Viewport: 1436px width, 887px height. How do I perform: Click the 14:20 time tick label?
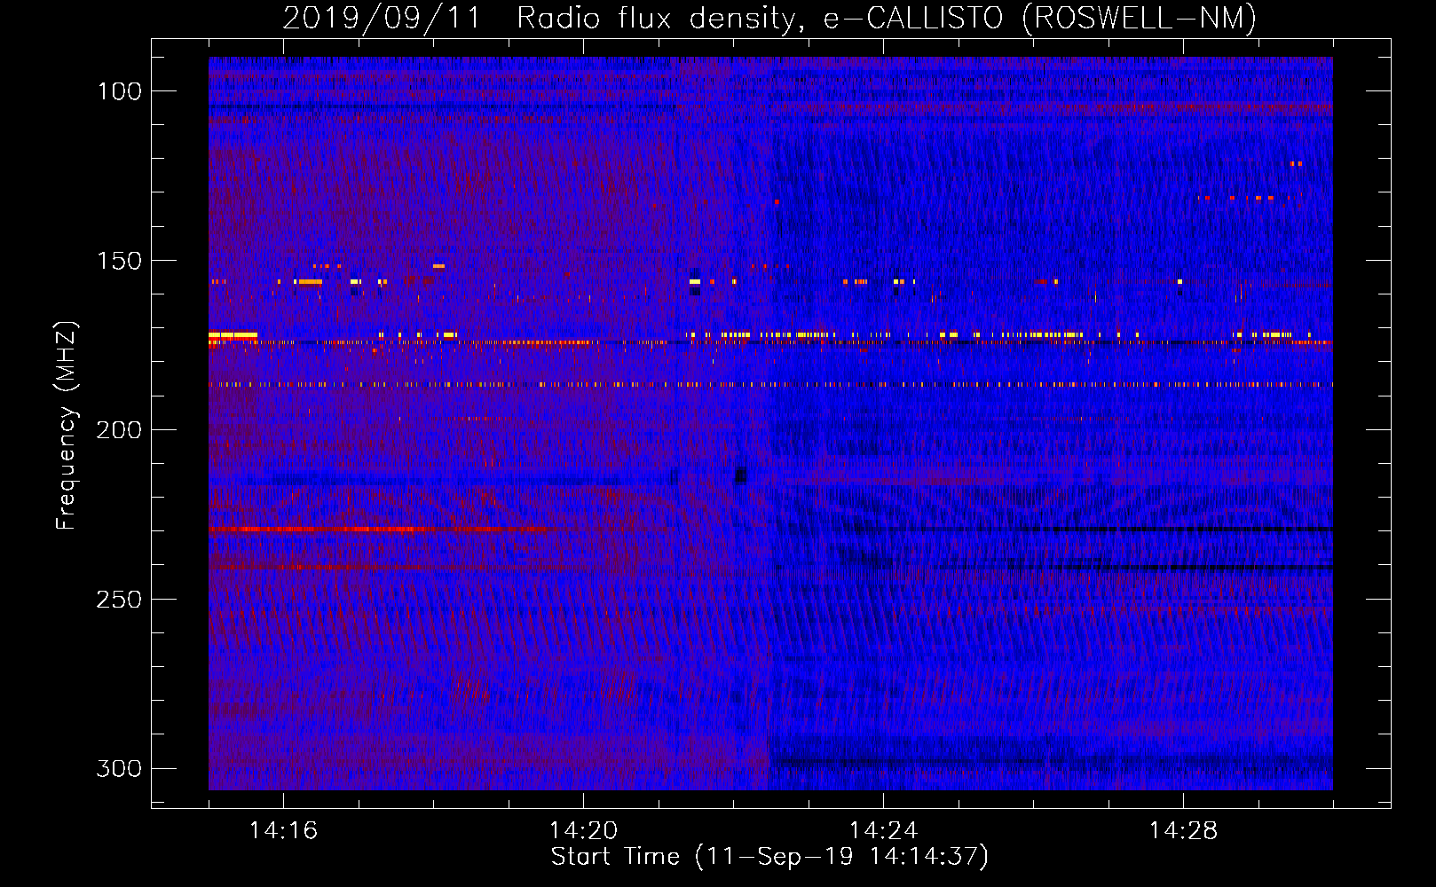coord(583,831)
